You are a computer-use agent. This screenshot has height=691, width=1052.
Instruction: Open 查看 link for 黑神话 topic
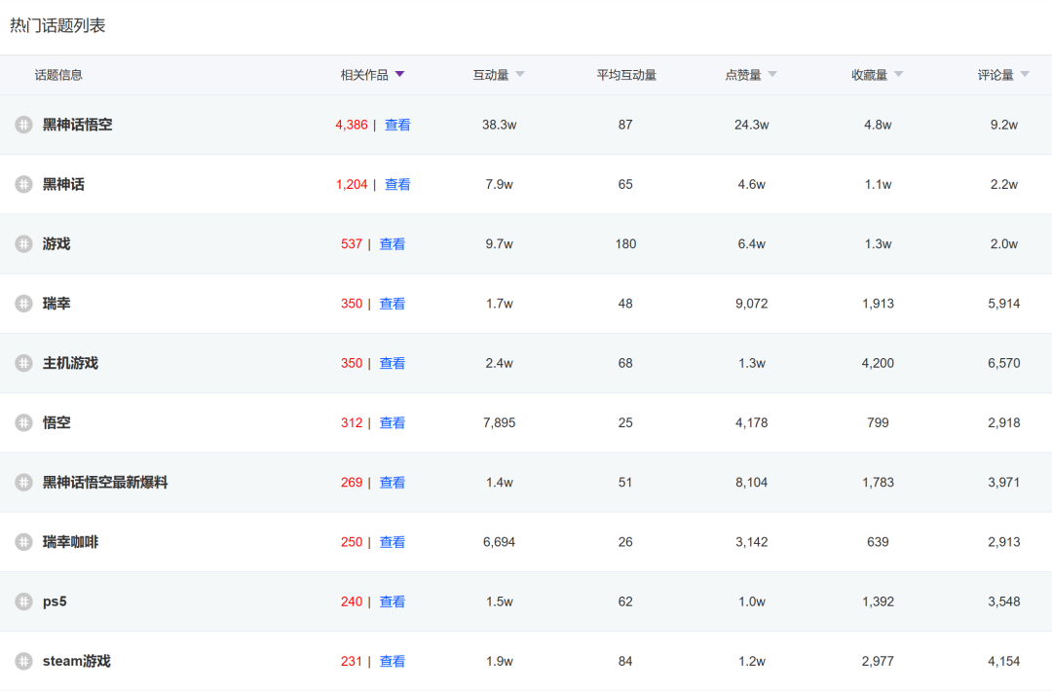tap(397, 184)
